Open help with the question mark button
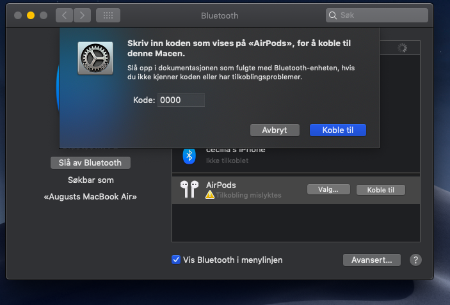 coord(415,260)
